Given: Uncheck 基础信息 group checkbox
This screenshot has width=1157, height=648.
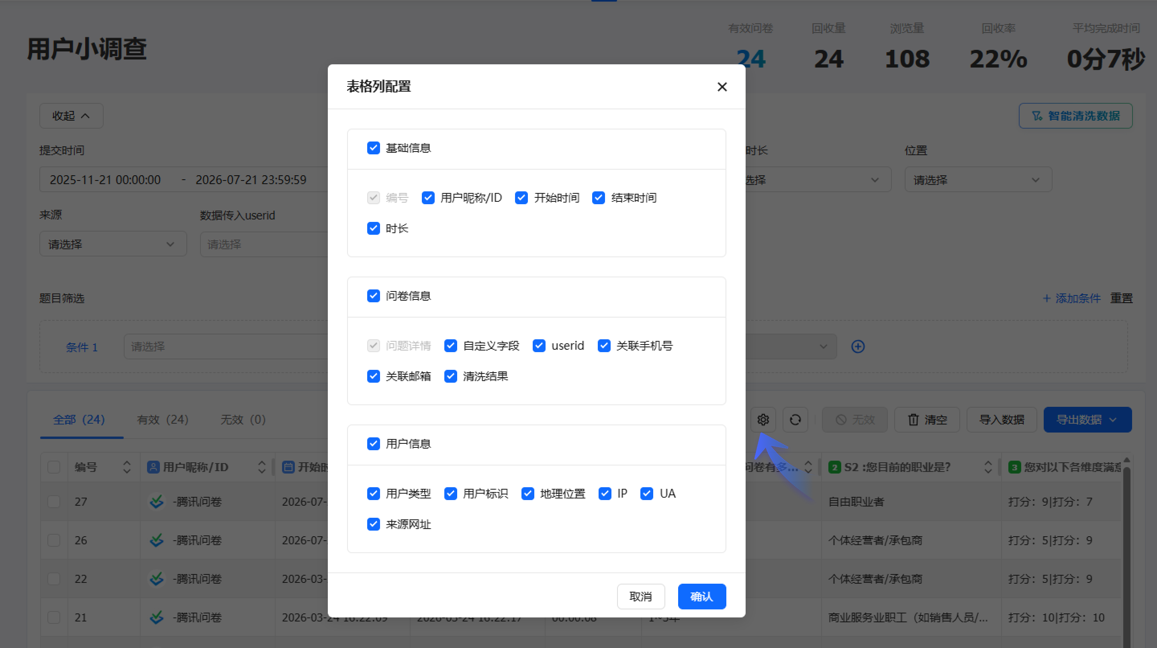Looking at the screenshot, I should pos(373,148).
